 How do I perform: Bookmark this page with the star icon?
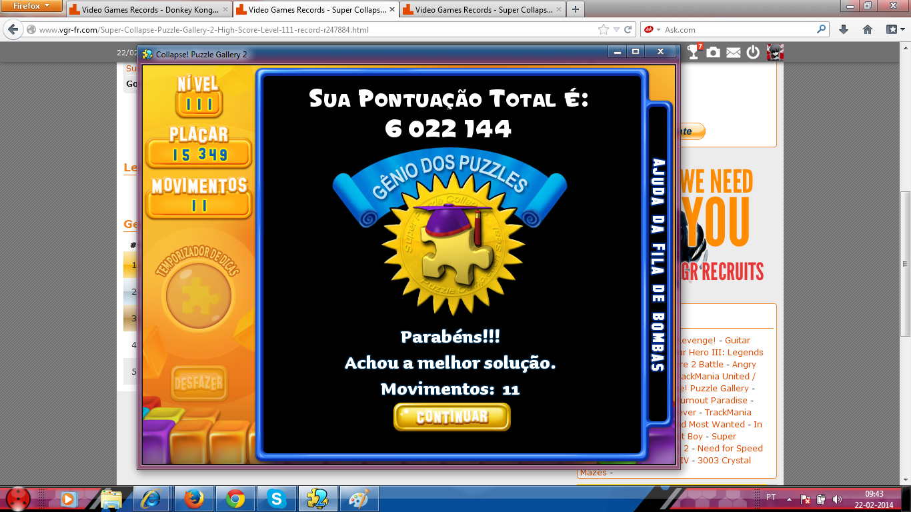click(x=604, y=29)
